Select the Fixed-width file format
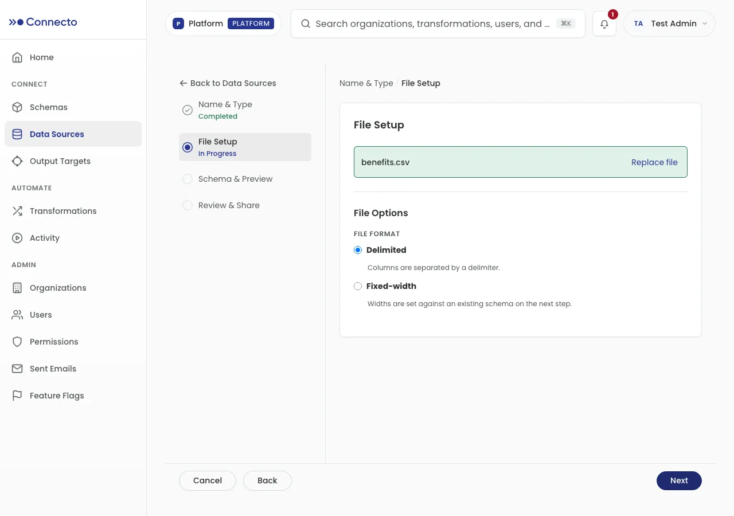The image size is (734, 516). tap(358, 286)
